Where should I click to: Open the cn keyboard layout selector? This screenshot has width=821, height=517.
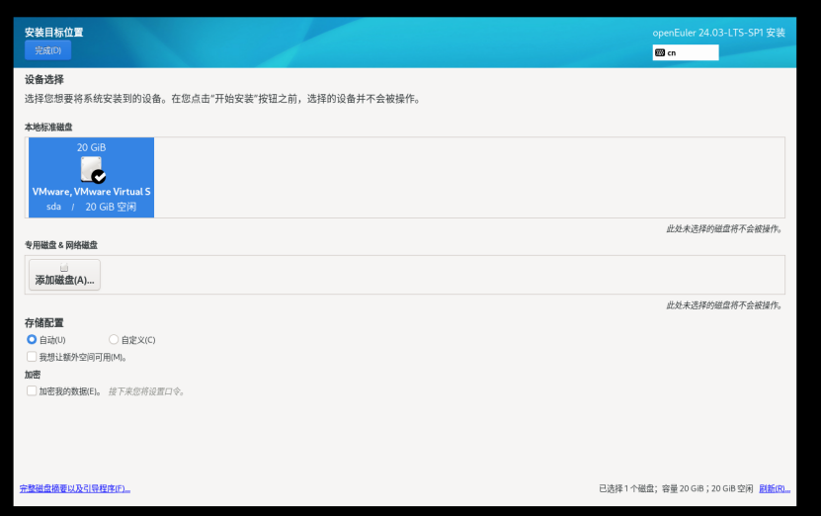[x=686, y=52]
